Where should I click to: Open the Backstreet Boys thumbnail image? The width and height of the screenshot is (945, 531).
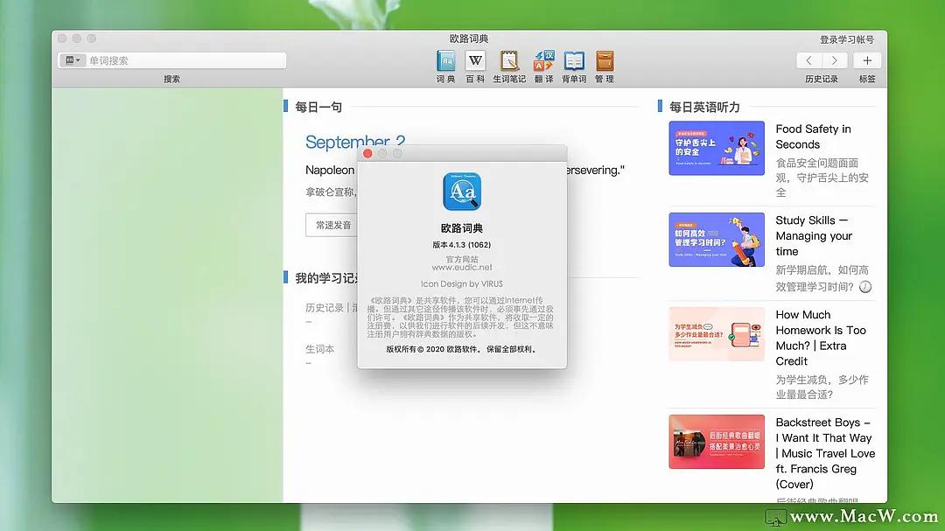tap(717, 442)
